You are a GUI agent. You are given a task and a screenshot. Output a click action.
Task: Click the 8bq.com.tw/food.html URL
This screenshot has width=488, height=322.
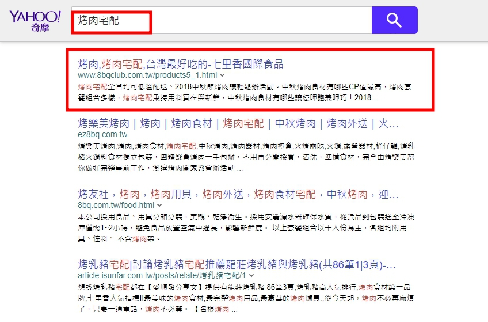click(x=116, y=205)
